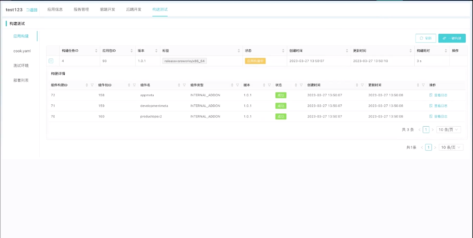
Task: Click the filter icon on 组件构建ID column
Action: click(x=92, y=85)
